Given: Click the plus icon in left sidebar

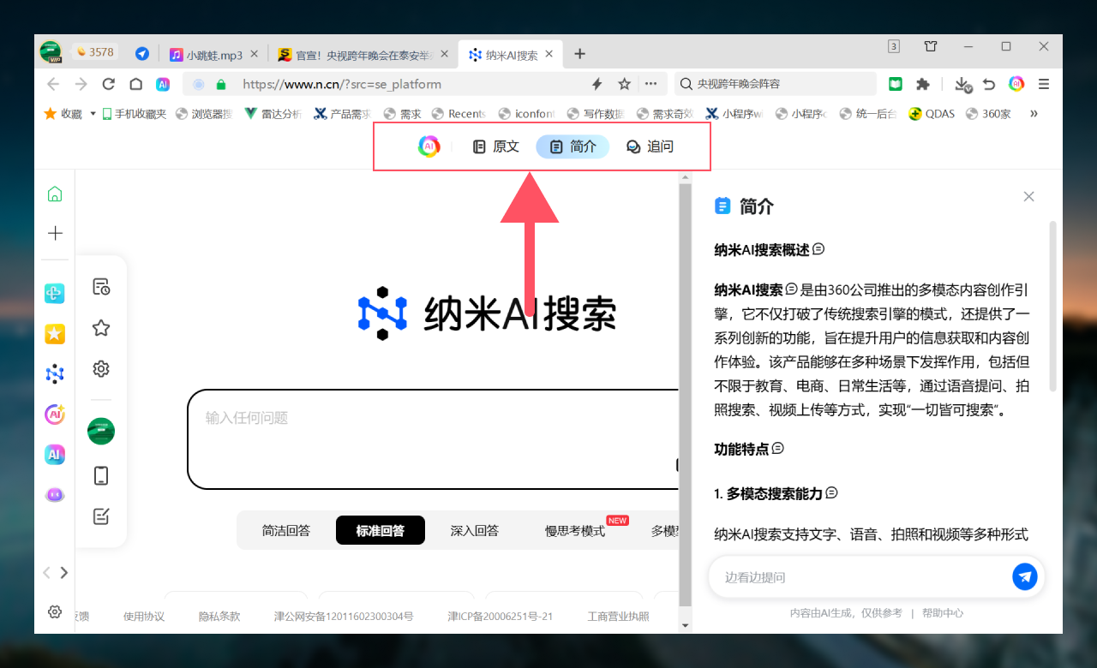Looking at the screenshot, I should (x=55, y=233).
